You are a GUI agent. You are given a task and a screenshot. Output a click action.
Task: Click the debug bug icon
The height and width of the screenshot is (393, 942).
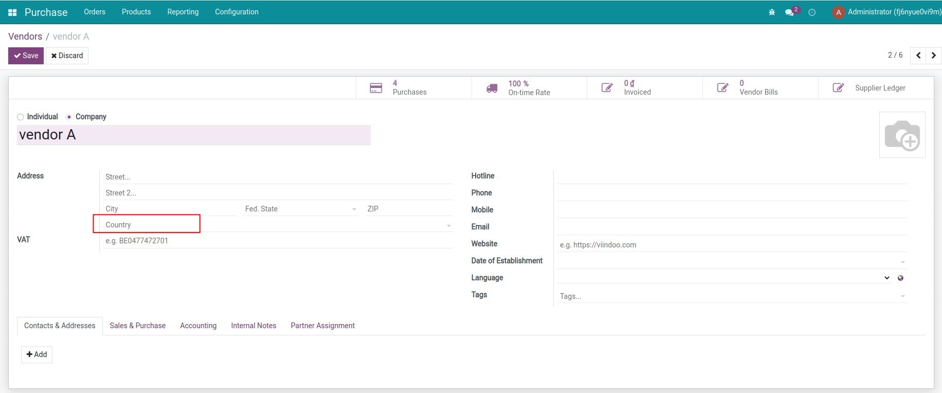click(771, 12)
